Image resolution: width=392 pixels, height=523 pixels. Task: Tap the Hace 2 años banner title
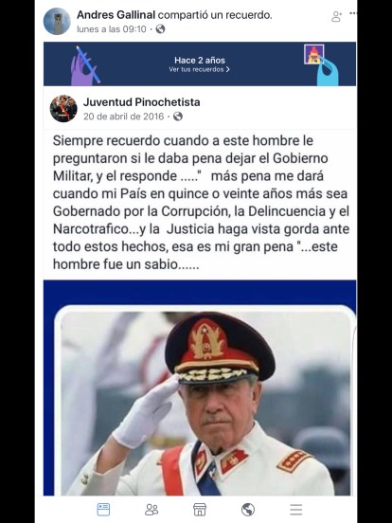[200, 61]
